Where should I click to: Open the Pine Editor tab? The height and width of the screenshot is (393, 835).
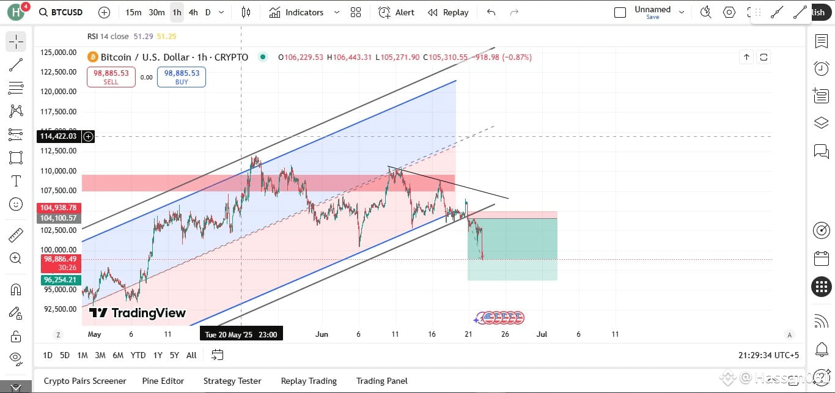[x=163, y=381]
